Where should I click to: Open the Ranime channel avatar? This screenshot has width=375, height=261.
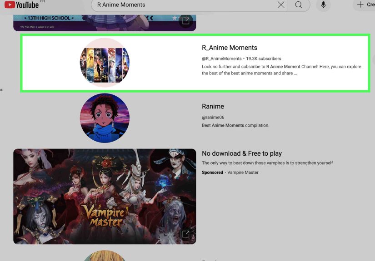tap(105, 118)
